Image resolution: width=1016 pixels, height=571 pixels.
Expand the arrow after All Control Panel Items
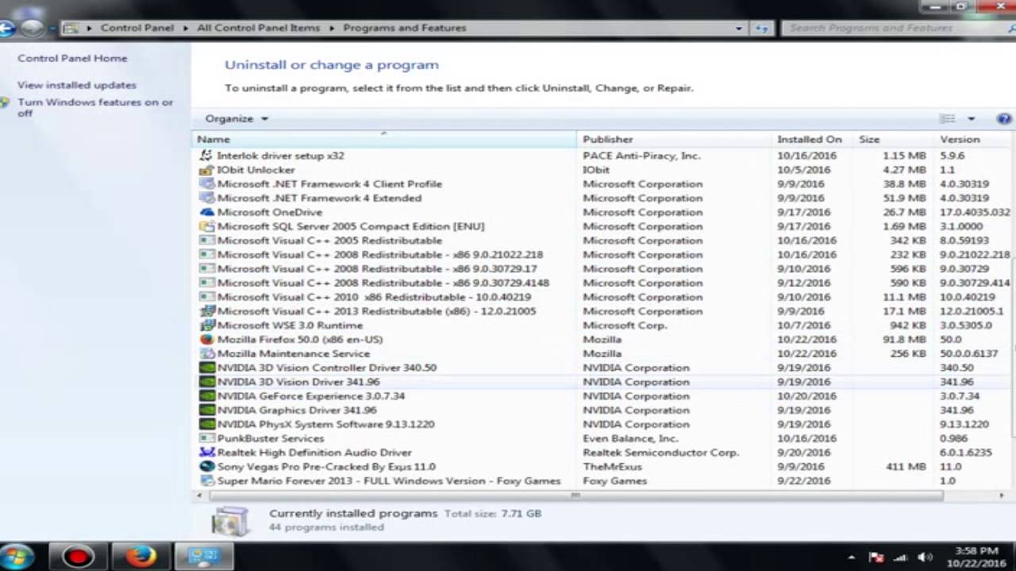click(x=331, y=28)
